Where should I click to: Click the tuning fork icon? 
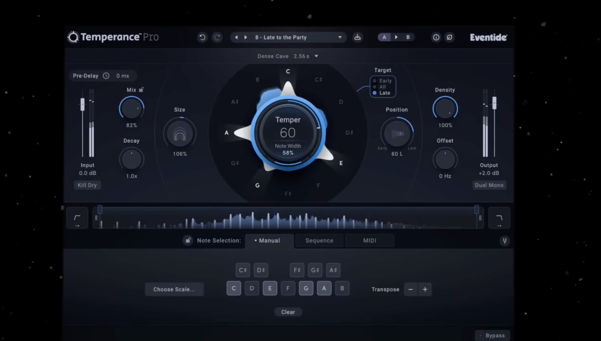pyautogui.click(x=504, y=241)
